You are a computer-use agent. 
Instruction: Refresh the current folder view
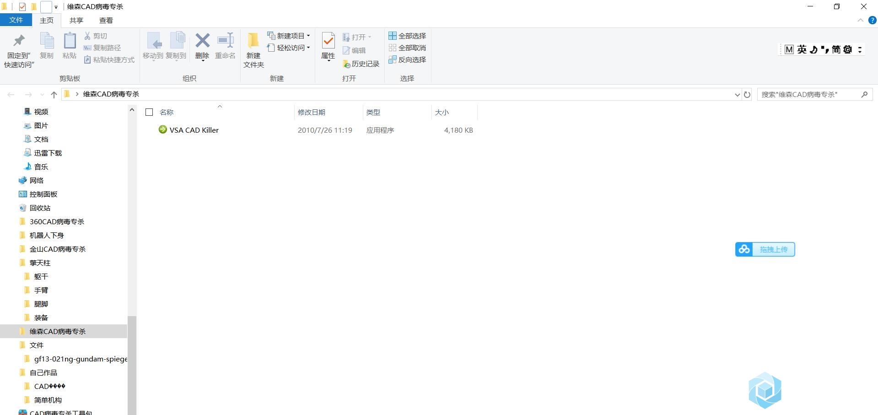pos(747,94)
